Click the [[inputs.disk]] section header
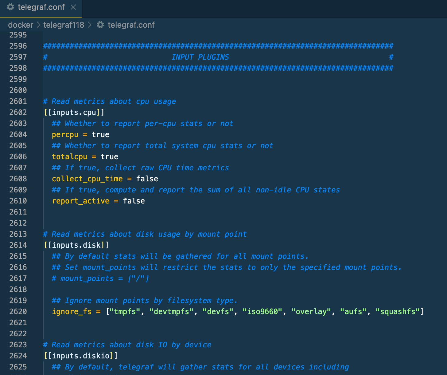 (x=76, y=245)
